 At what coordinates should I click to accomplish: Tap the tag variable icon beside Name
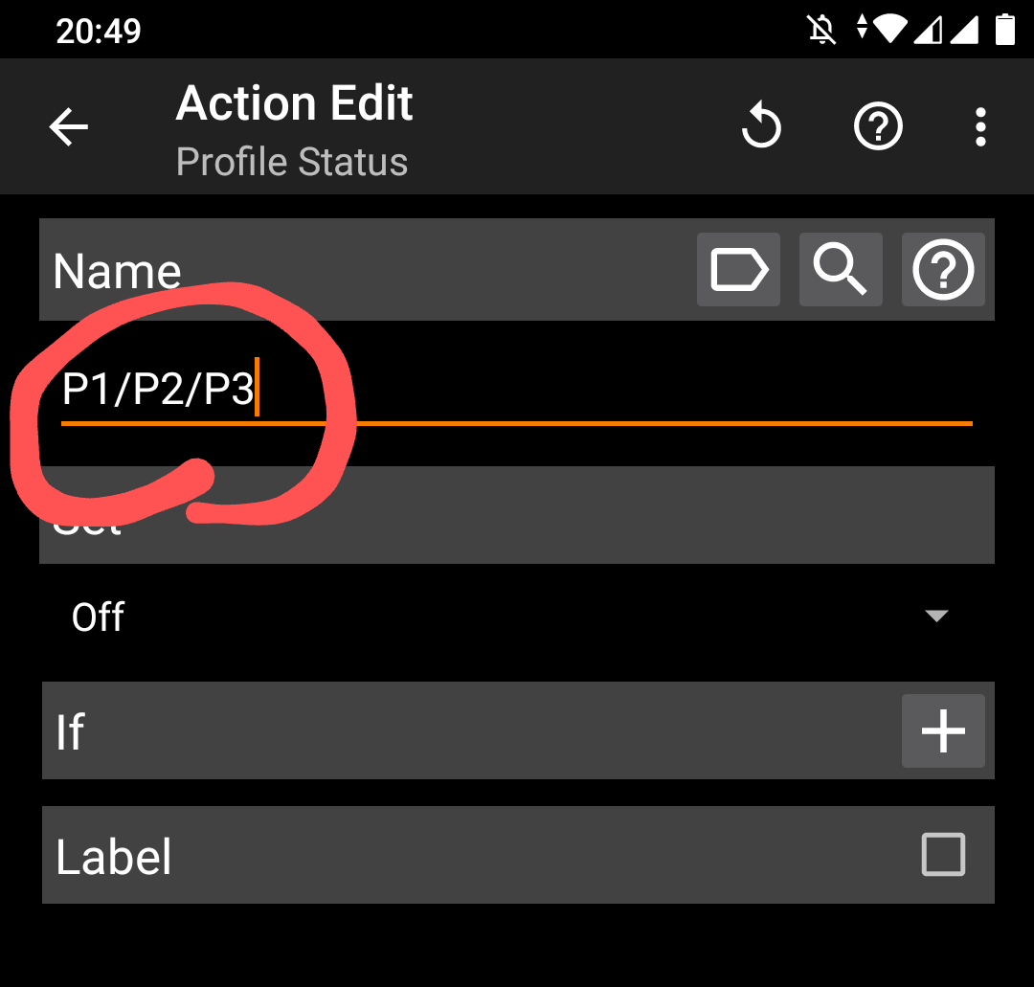[738, 270]
